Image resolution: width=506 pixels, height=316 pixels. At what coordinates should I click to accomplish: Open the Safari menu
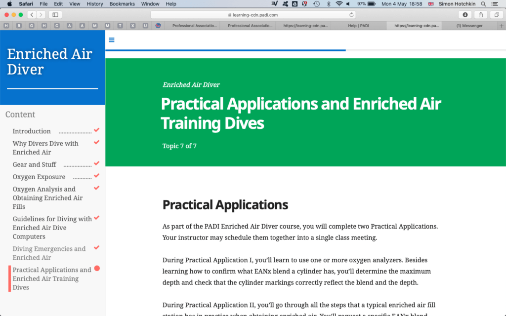pyautogui.click(x=26, y=4)
